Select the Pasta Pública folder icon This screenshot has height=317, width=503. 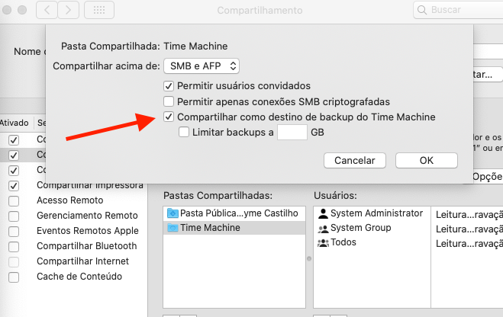click(x=172, y=213)
